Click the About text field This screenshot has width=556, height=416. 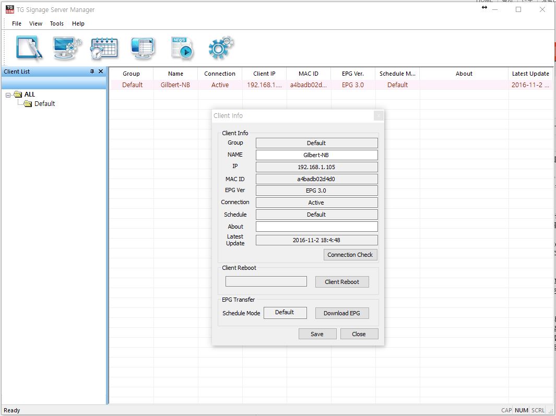click(x=316, y=227)
